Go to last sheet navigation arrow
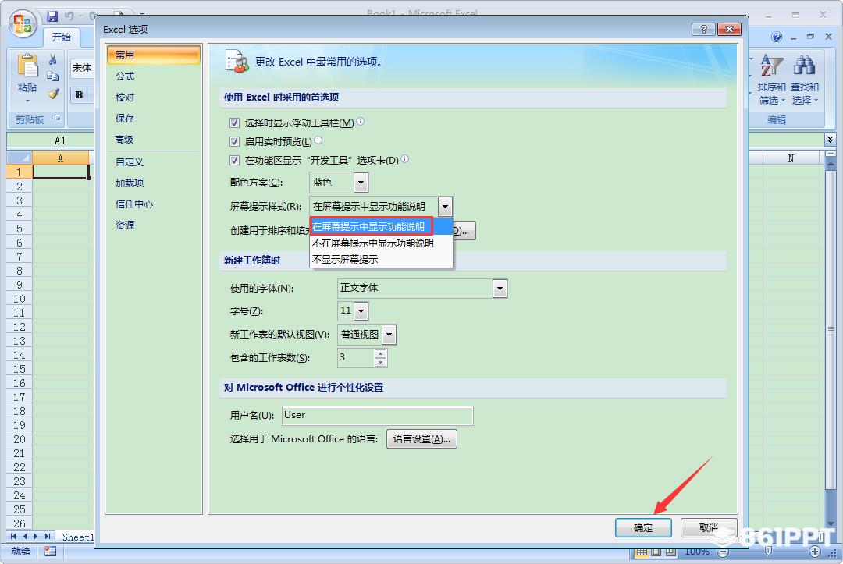This screenshot has width=843, height=564. click(x=48, y=537)
